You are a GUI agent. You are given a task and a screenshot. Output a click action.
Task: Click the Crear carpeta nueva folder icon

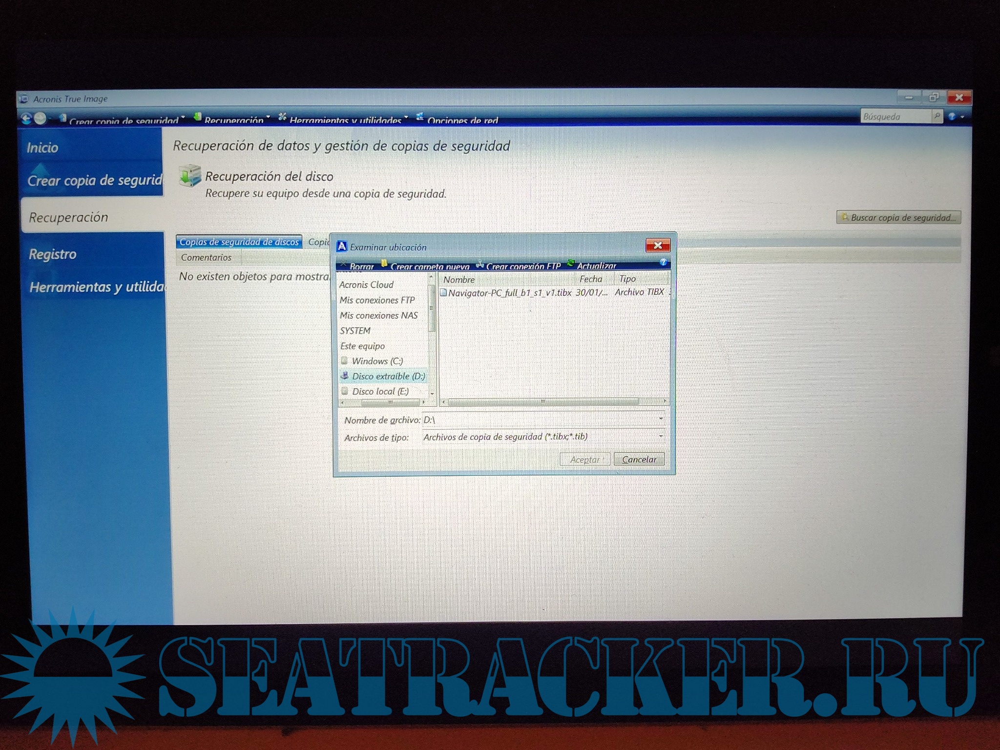pos(384,264)
